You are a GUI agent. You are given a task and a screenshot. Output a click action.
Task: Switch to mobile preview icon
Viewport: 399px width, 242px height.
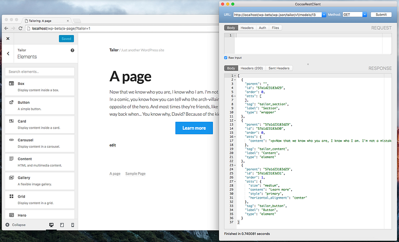click(x=72, y=225)
